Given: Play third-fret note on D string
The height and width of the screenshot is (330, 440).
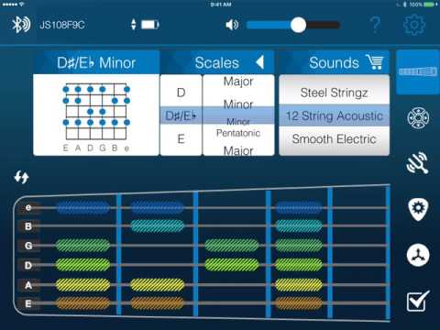Looking at the screenshot, I should [232, 265].
